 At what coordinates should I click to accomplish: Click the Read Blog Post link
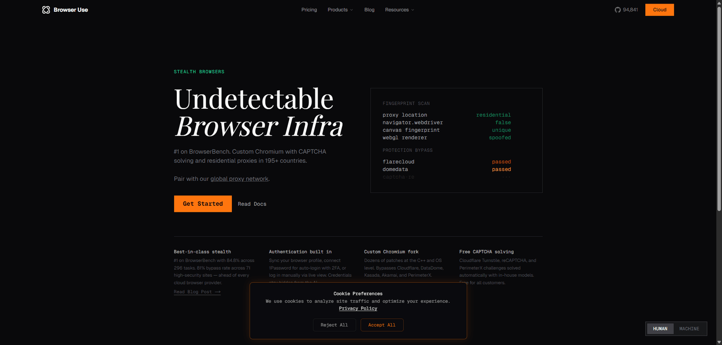[x=197, y=292]
